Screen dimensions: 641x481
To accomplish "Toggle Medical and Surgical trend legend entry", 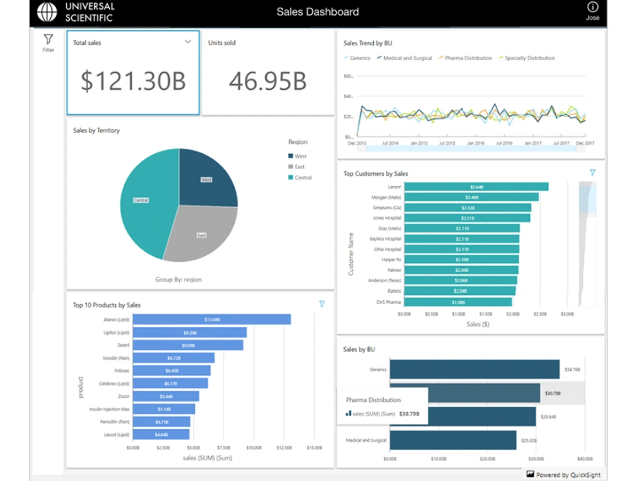I will pyautogui.click(x=404, y=58).
